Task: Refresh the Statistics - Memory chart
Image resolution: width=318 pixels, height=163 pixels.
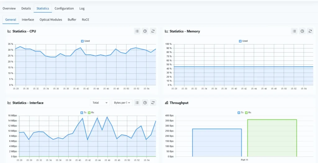Action: [310, 31]
